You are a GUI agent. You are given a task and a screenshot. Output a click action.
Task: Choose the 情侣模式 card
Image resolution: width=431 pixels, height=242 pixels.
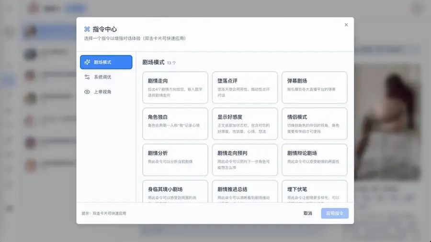click(314, 124)
